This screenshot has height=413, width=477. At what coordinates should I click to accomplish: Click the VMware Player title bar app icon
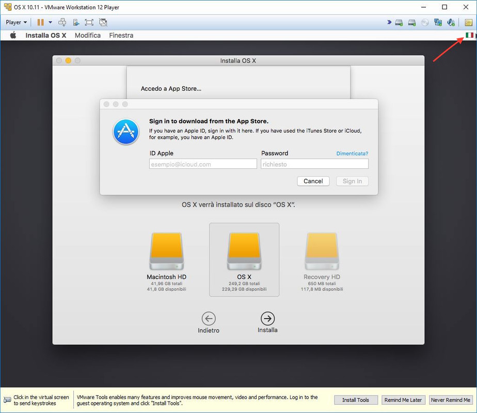tap(8, 7)
